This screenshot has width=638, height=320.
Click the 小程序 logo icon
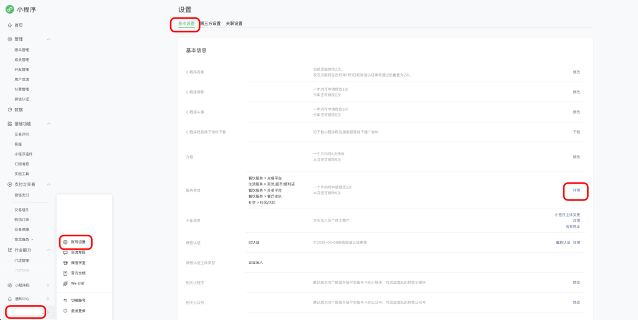point(10,9)
